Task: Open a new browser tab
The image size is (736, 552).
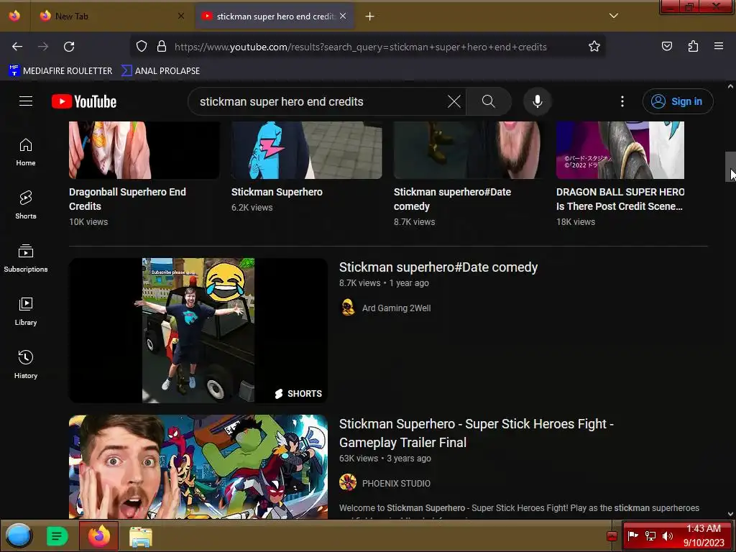Action: point(370,17)
